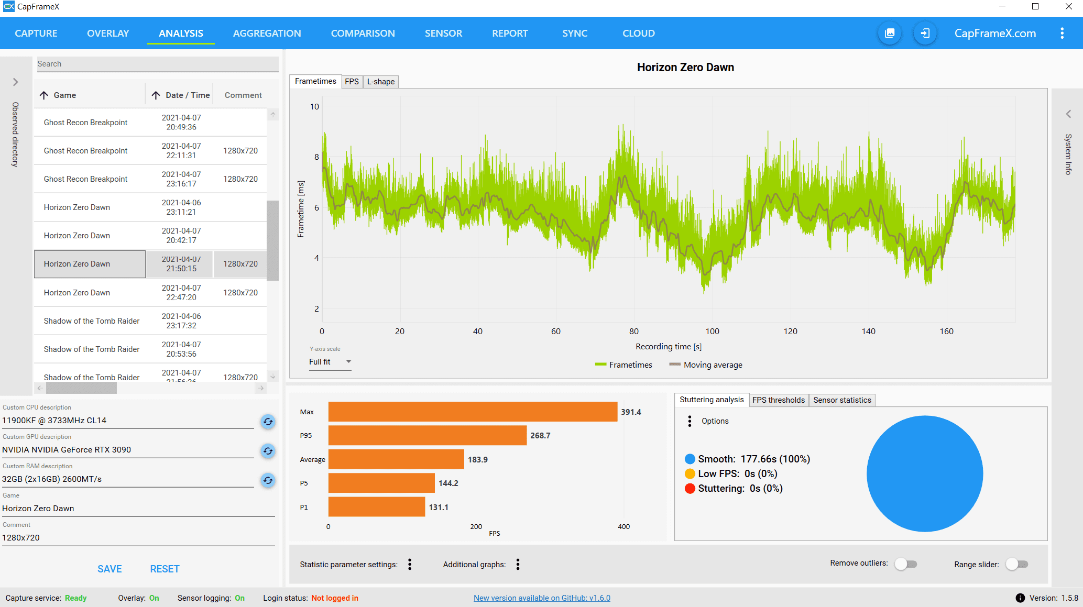Click the Search input field

point(157,64)
